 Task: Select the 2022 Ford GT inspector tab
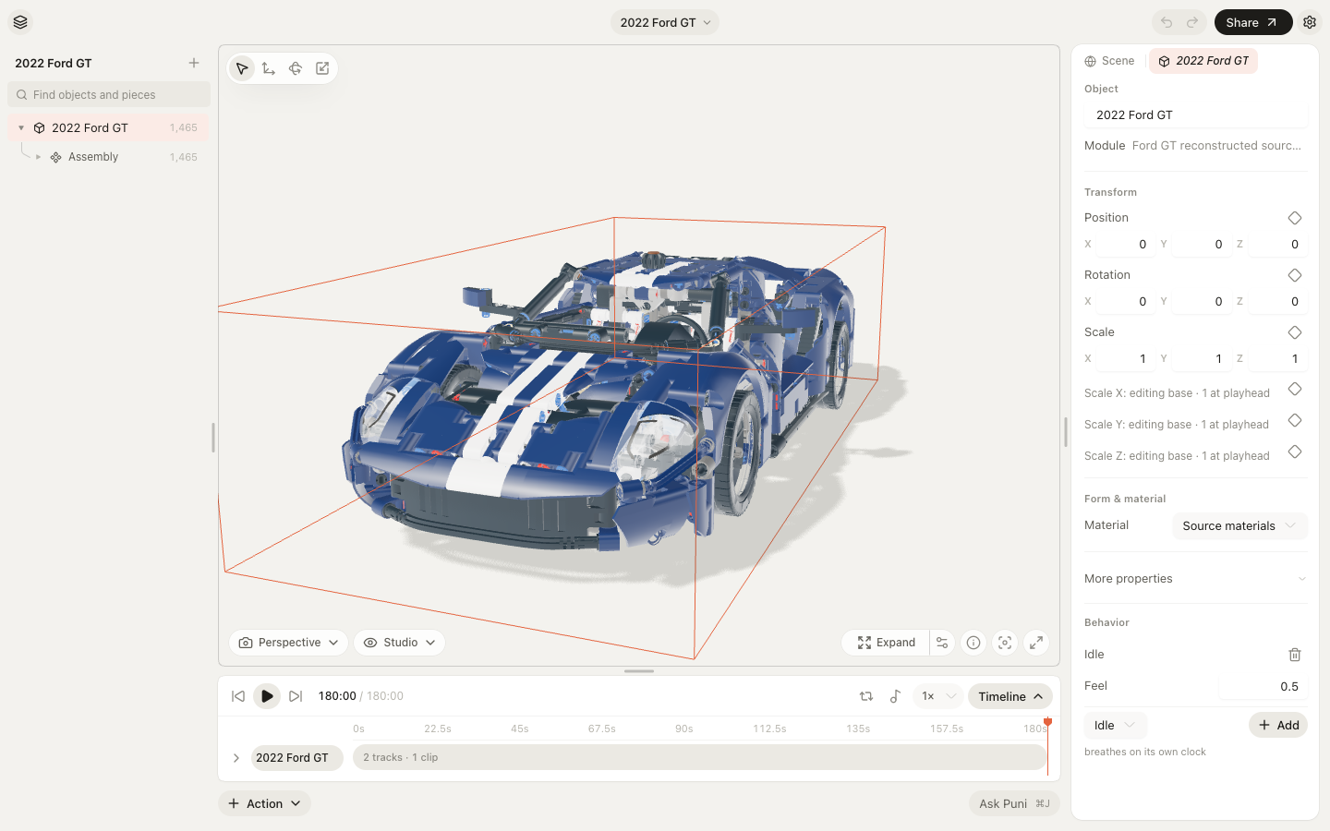1203,61
